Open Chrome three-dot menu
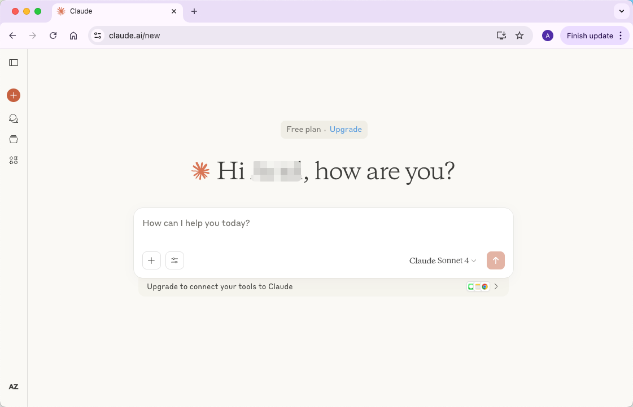Viewport: 633px width, 407px height. (x=621, y=36)
